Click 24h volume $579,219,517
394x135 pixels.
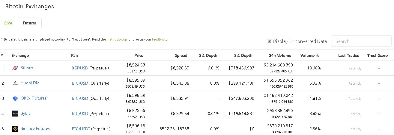(280, 125)
